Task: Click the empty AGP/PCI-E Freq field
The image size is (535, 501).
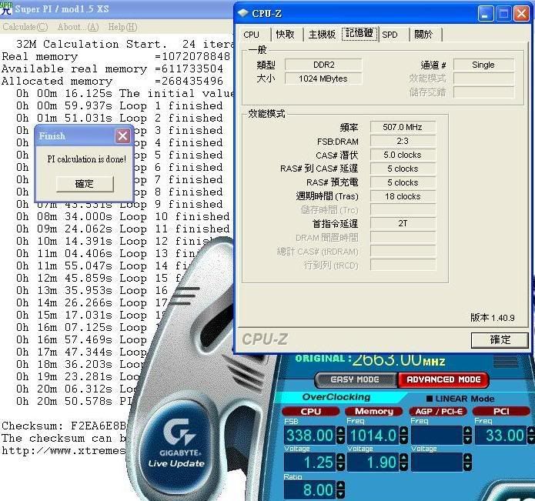Action: click(437, 435)
